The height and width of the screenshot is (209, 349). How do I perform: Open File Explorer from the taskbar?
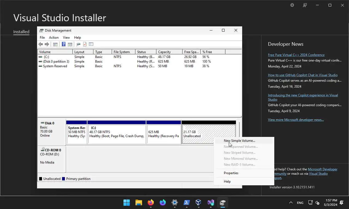tap(139, 202)
